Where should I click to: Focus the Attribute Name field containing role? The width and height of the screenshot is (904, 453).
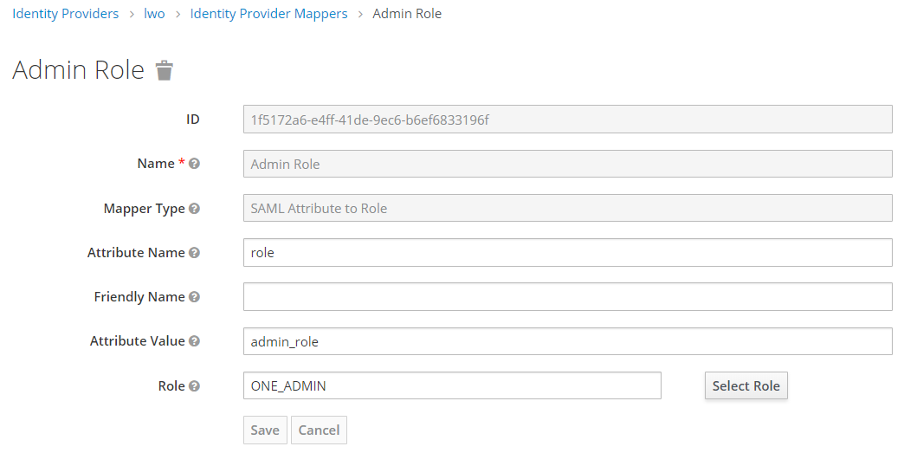point(567,253)
